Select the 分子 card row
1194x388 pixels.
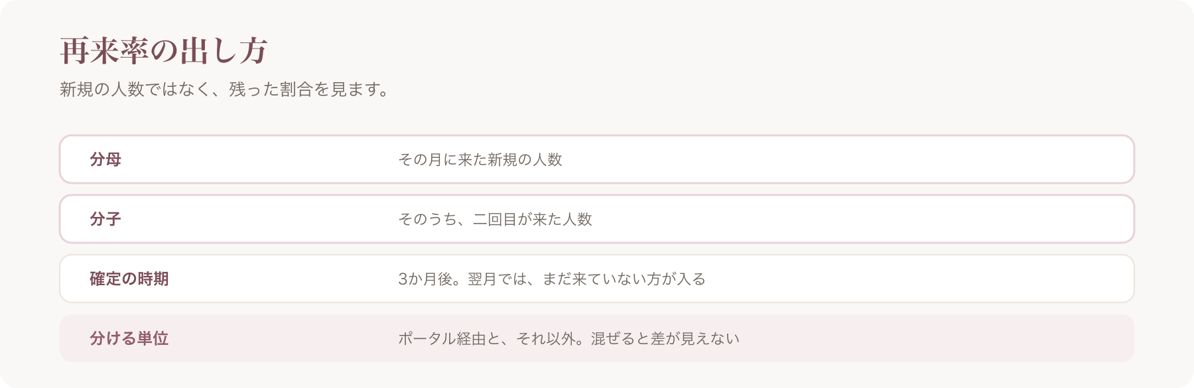pyautogui.click(x=597, y=219)
